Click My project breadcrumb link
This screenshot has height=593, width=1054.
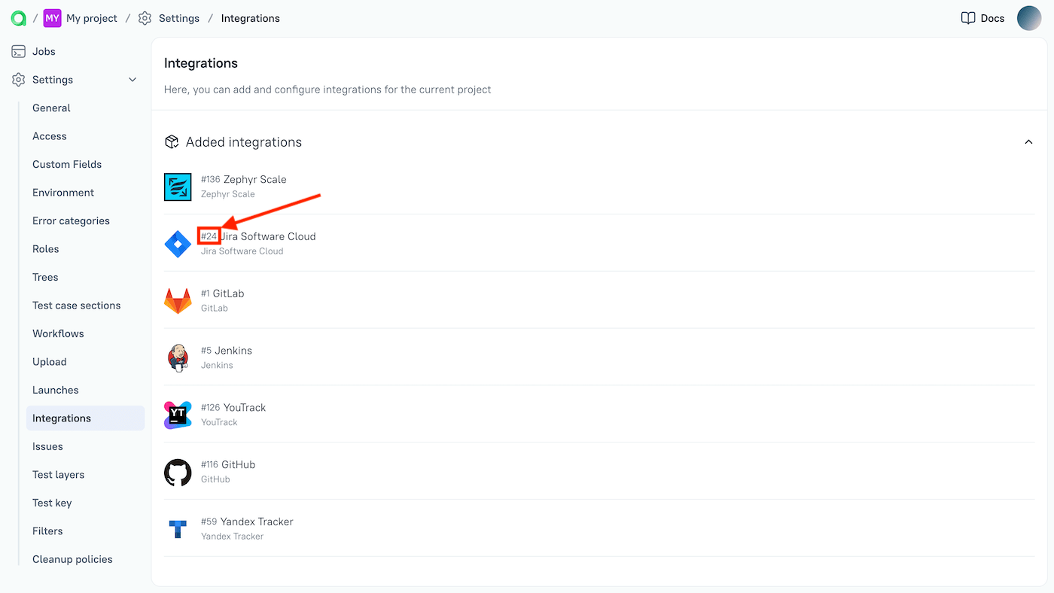(92, 18)
